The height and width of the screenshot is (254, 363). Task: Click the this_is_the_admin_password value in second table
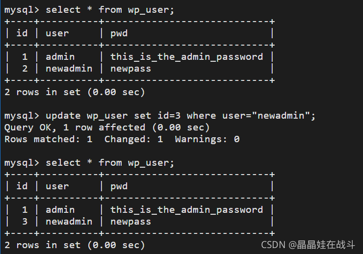click(x=186, y=210)
